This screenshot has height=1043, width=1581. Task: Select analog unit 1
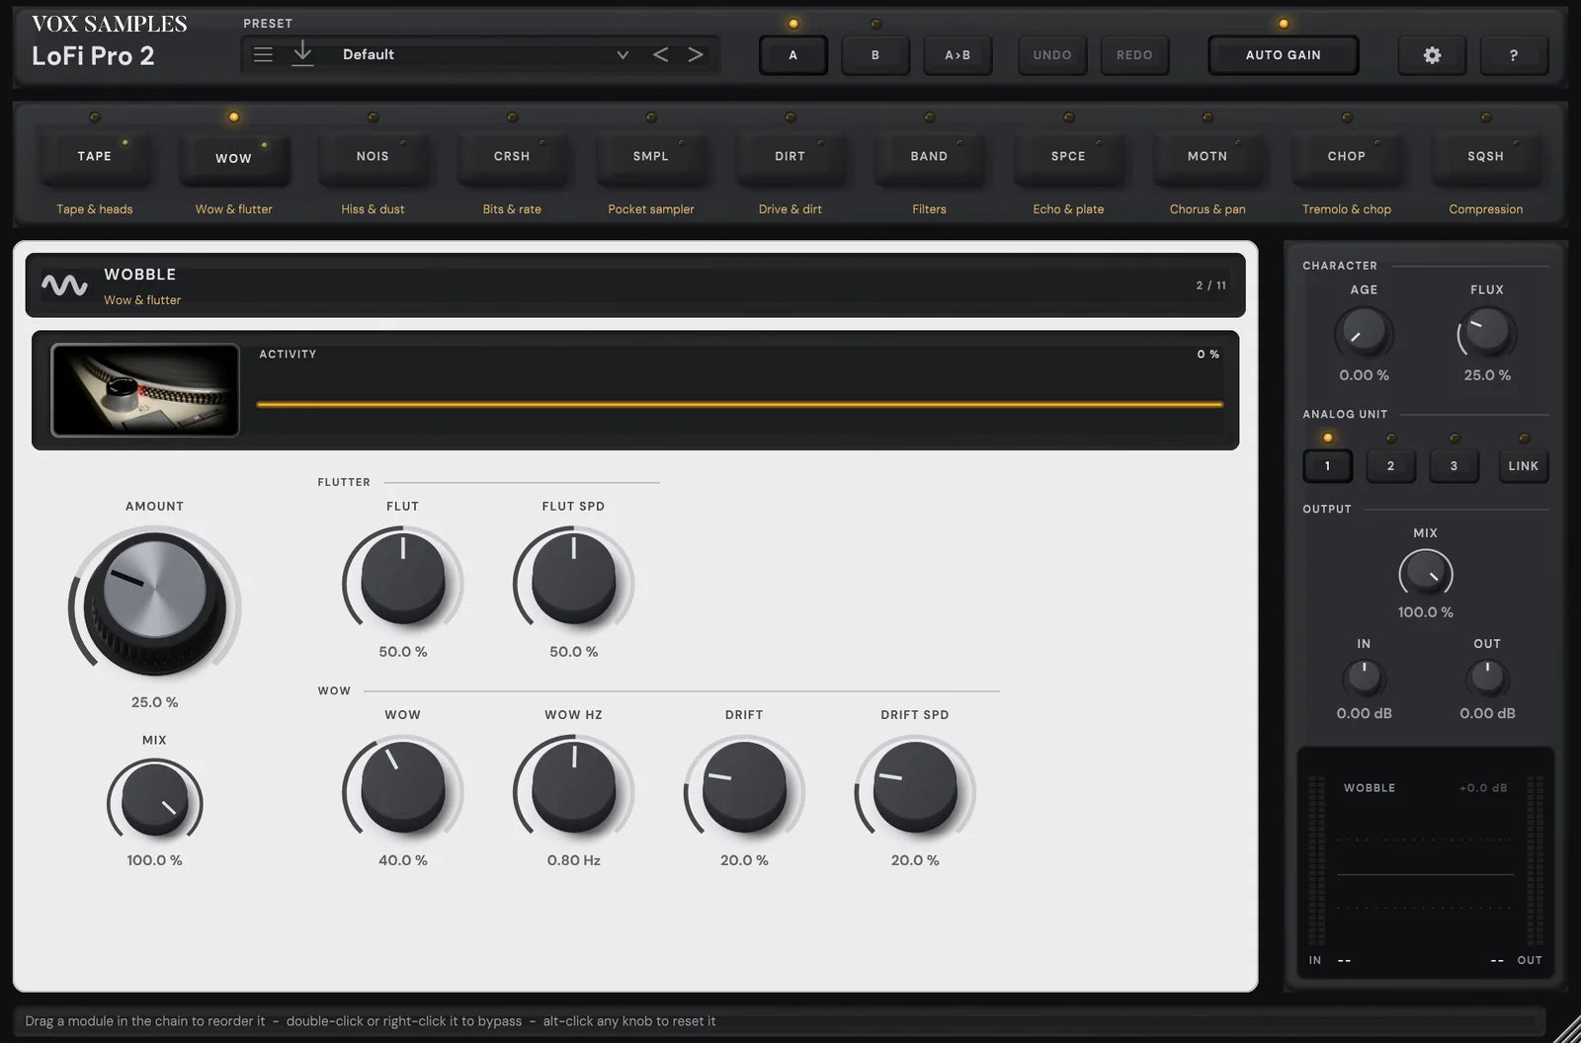pos(1327,466)
